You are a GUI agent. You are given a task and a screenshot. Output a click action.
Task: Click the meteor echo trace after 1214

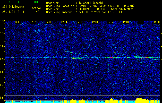pos(75,53)
